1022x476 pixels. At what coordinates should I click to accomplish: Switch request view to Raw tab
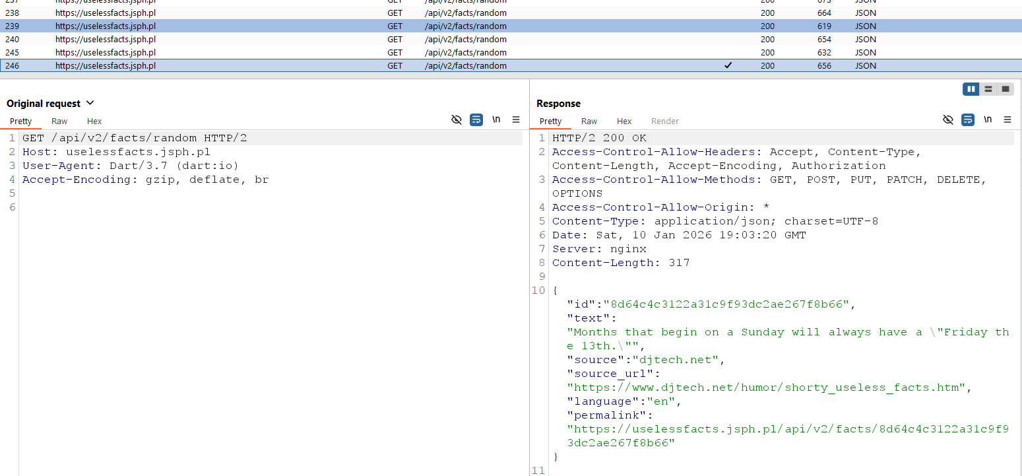click(59, 121)
